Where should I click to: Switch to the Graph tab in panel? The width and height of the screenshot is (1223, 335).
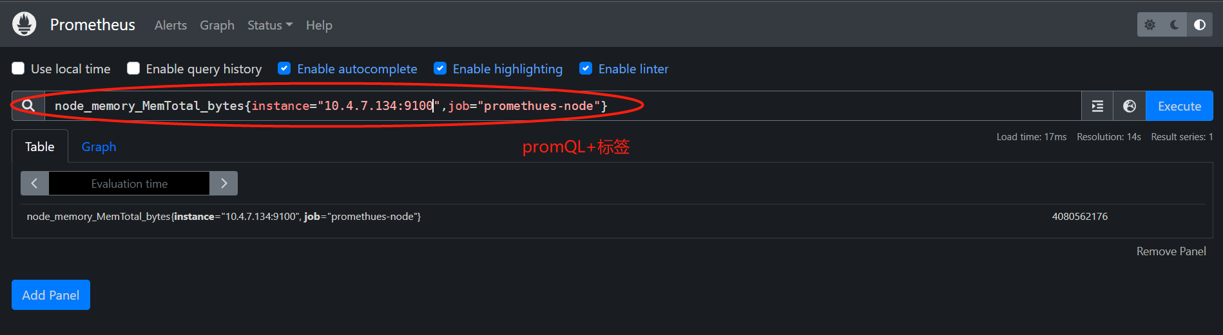pyautogui.click(x=99, y=147)
